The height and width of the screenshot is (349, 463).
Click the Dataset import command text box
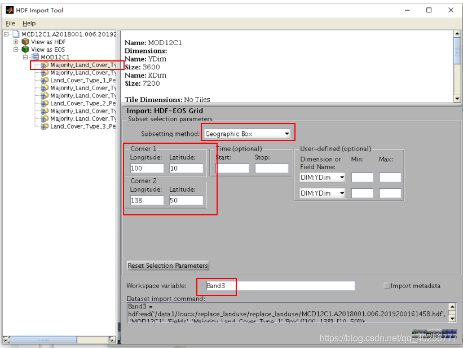coord(288,312)
